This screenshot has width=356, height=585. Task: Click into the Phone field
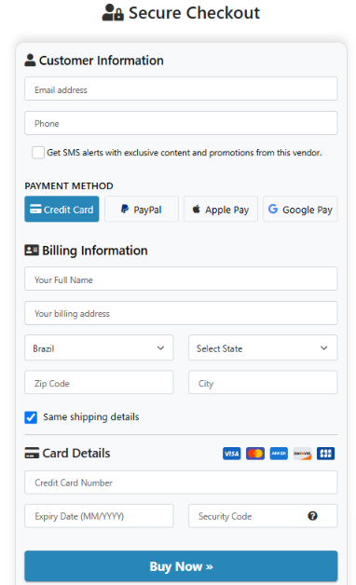(x=181, y=123)
